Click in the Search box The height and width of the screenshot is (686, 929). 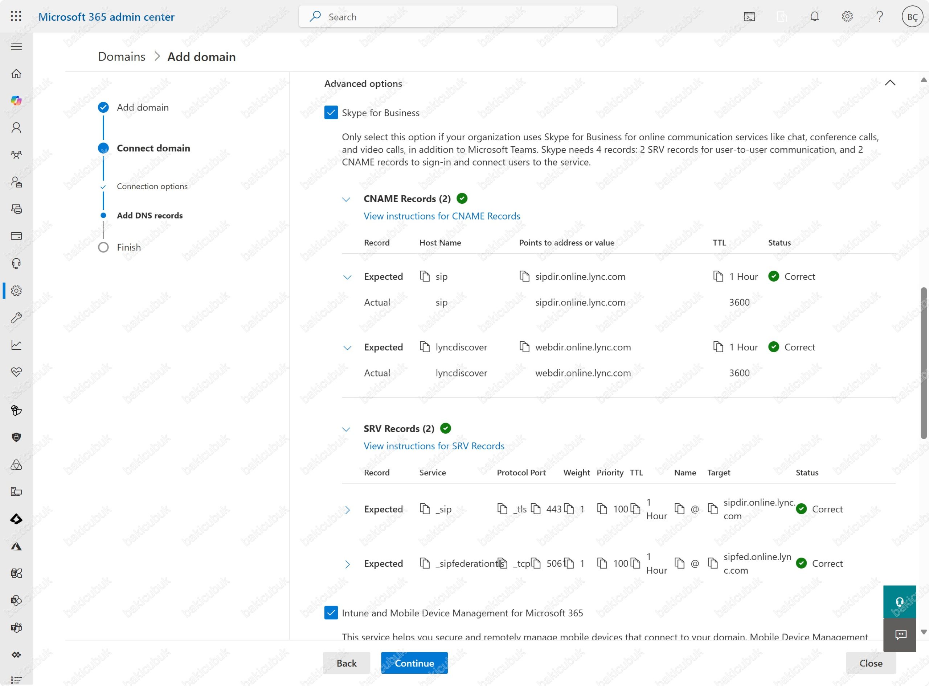458,17
